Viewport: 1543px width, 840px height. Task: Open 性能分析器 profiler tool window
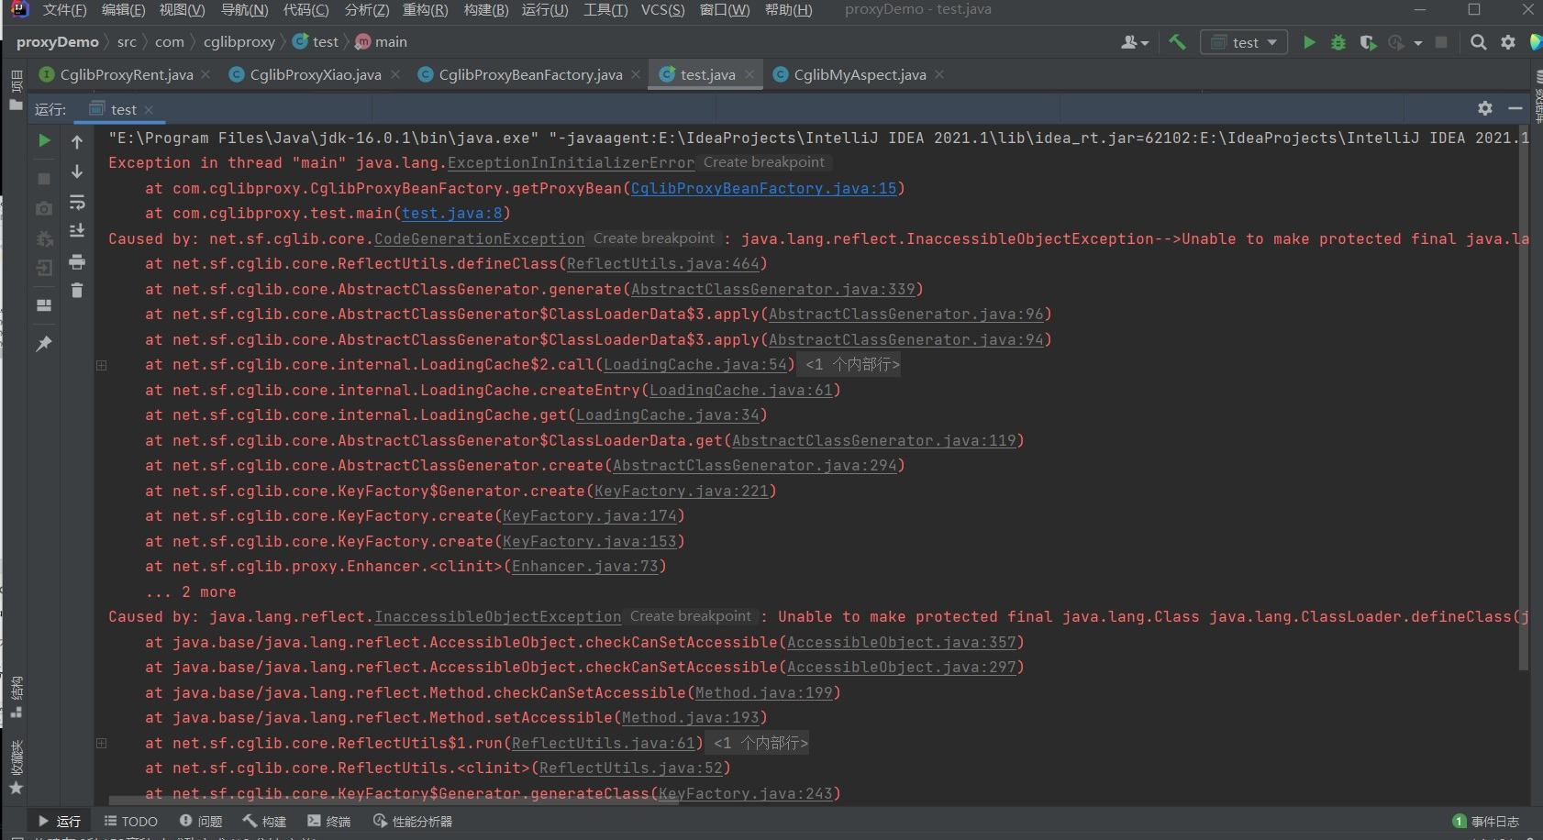click(413, 821)
